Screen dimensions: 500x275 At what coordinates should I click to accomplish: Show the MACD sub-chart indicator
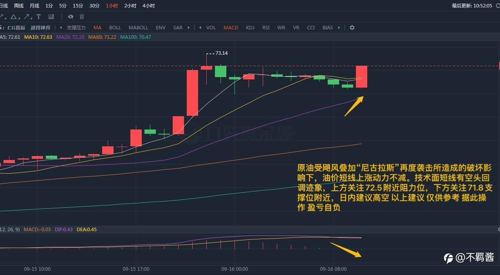pos(231,28)
